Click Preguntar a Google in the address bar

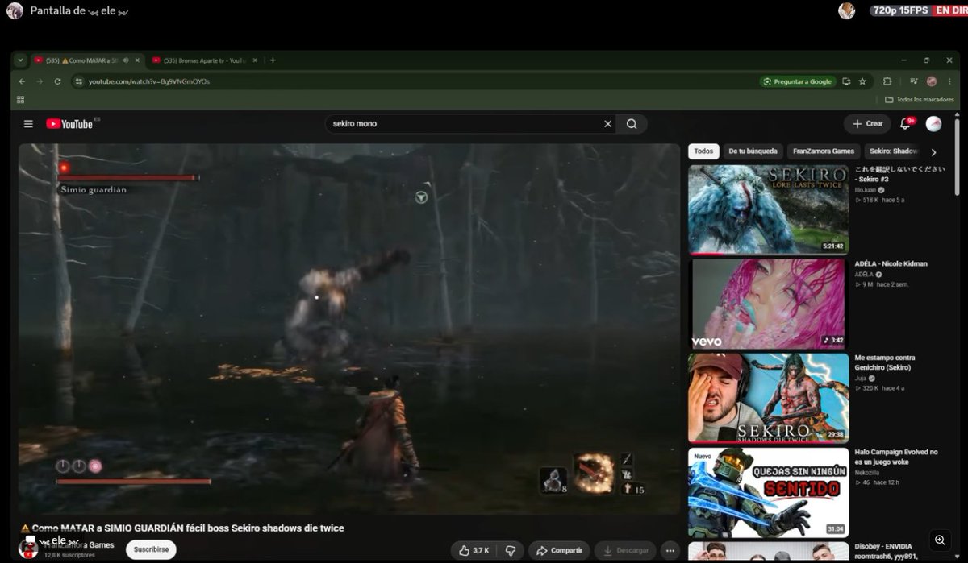(798, 81)
